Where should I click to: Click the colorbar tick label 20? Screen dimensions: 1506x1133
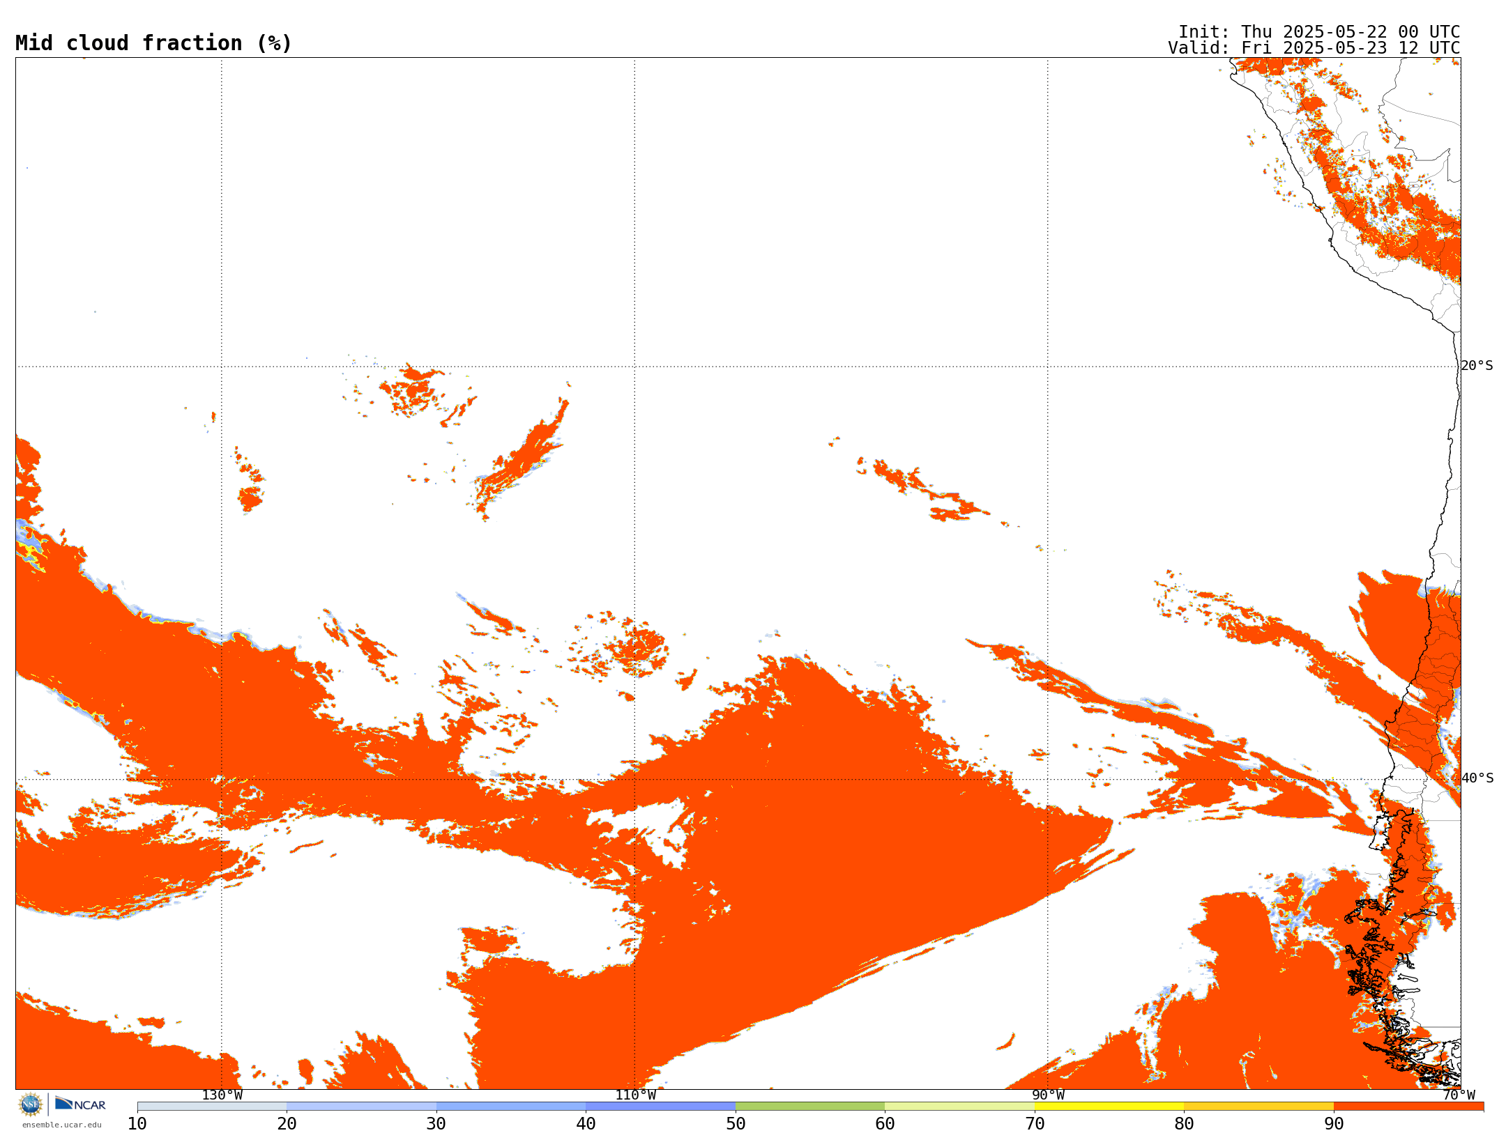click(287, 1124)
